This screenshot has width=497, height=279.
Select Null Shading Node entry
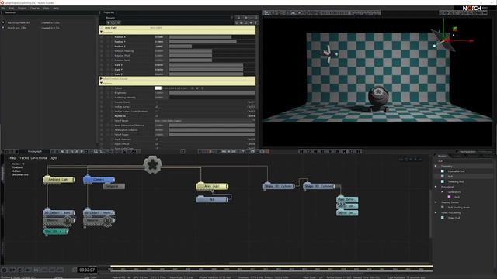pyautogui.click(x=459, y=208)
